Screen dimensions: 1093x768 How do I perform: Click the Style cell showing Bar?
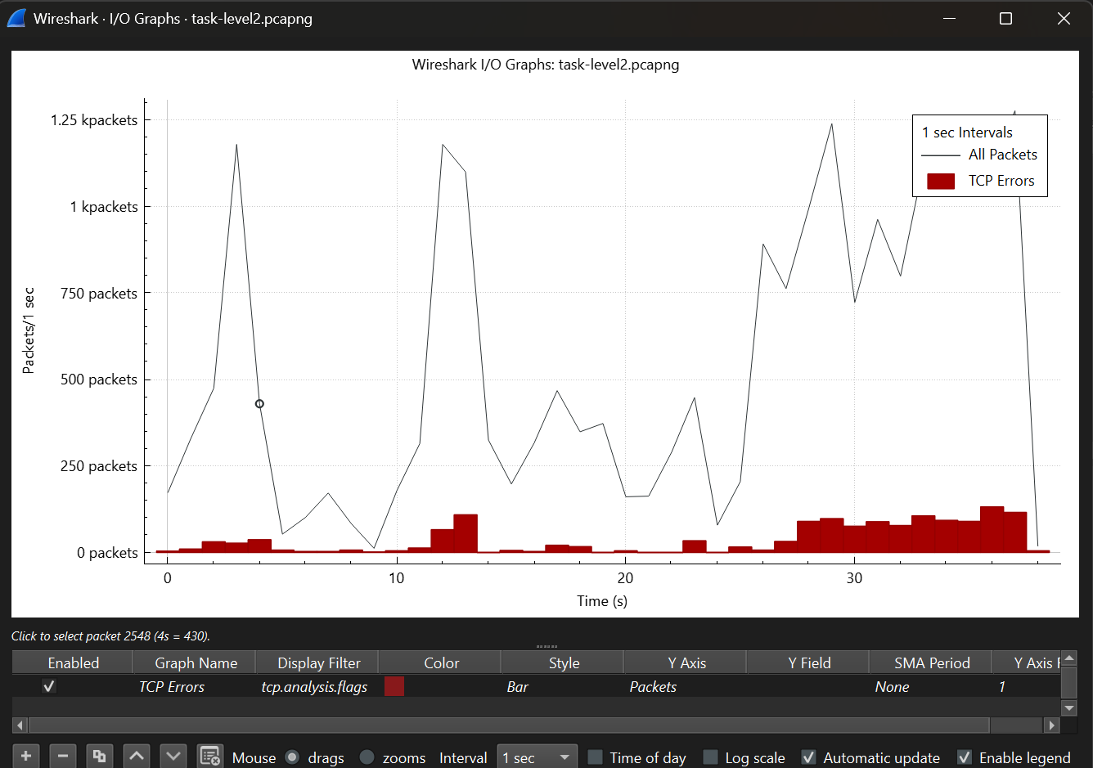click(562, 686)
